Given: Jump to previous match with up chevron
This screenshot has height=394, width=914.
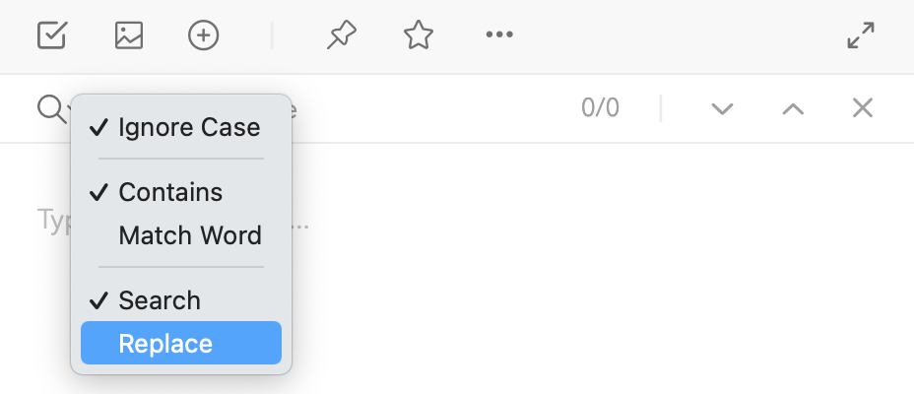Looking at the screenshot, I should (793, 108).
